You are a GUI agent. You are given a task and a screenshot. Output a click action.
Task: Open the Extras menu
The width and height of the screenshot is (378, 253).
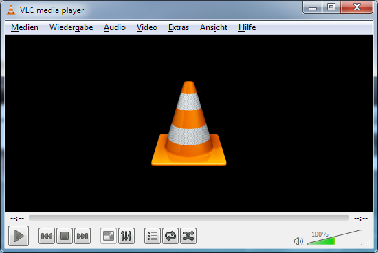pyautogui.click(x=179, y=27)
